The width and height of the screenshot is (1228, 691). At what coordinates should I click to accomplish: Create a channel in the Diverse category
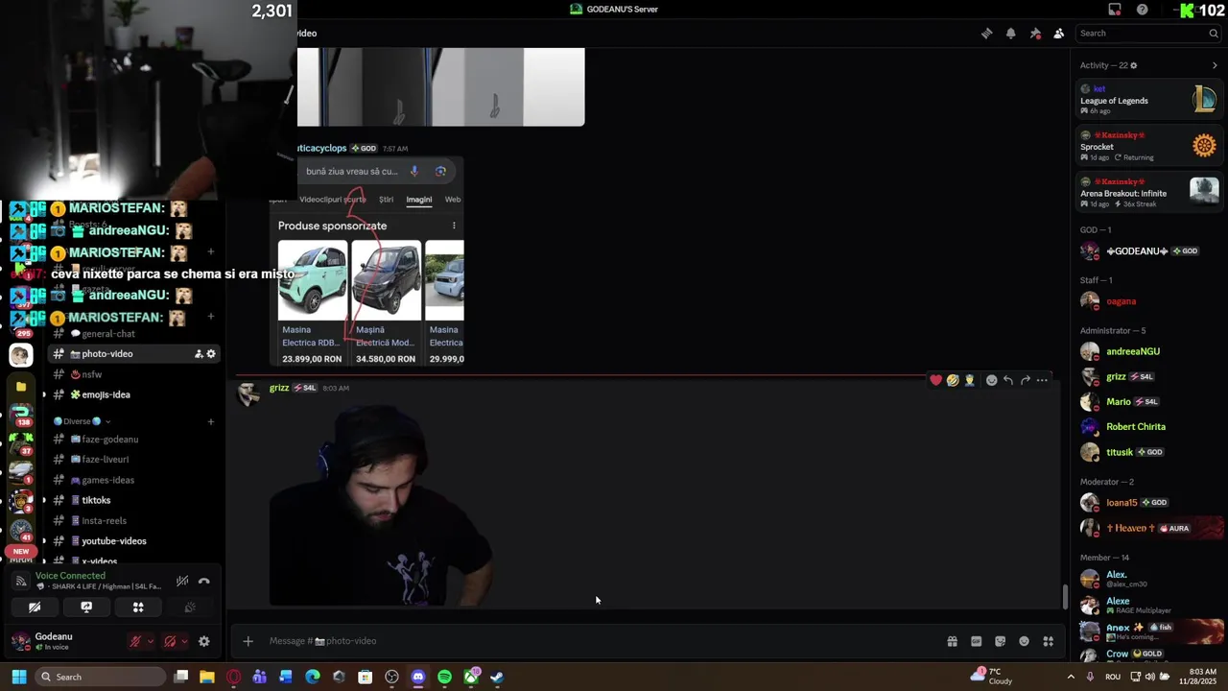pos(211,421)
